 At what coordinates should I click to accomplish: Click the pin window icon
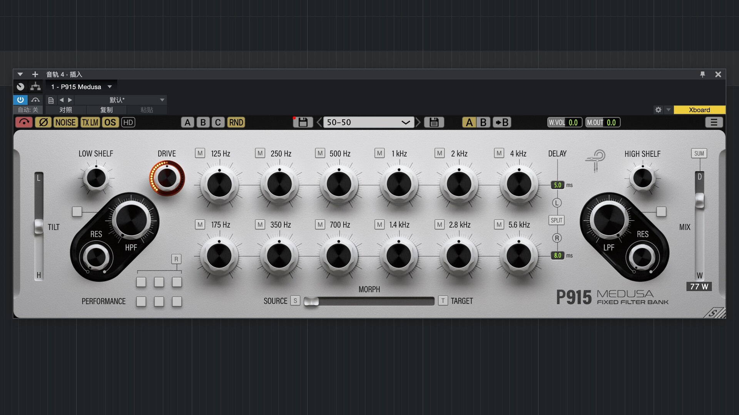click(x=702, y=74)
